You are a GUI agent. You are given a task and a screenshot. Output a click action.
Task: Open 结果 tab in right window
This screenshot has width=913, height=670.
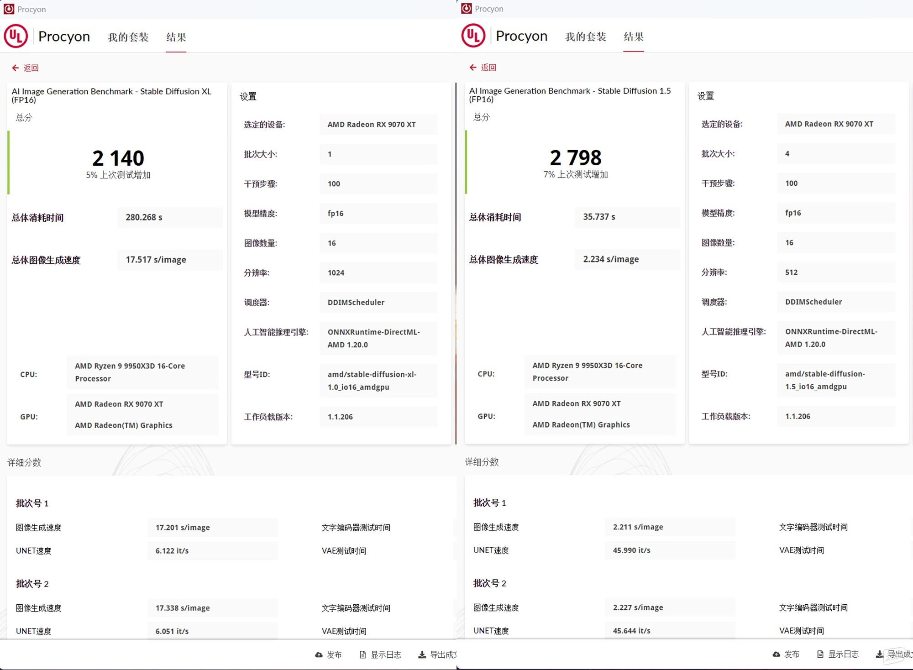[634, 37]
